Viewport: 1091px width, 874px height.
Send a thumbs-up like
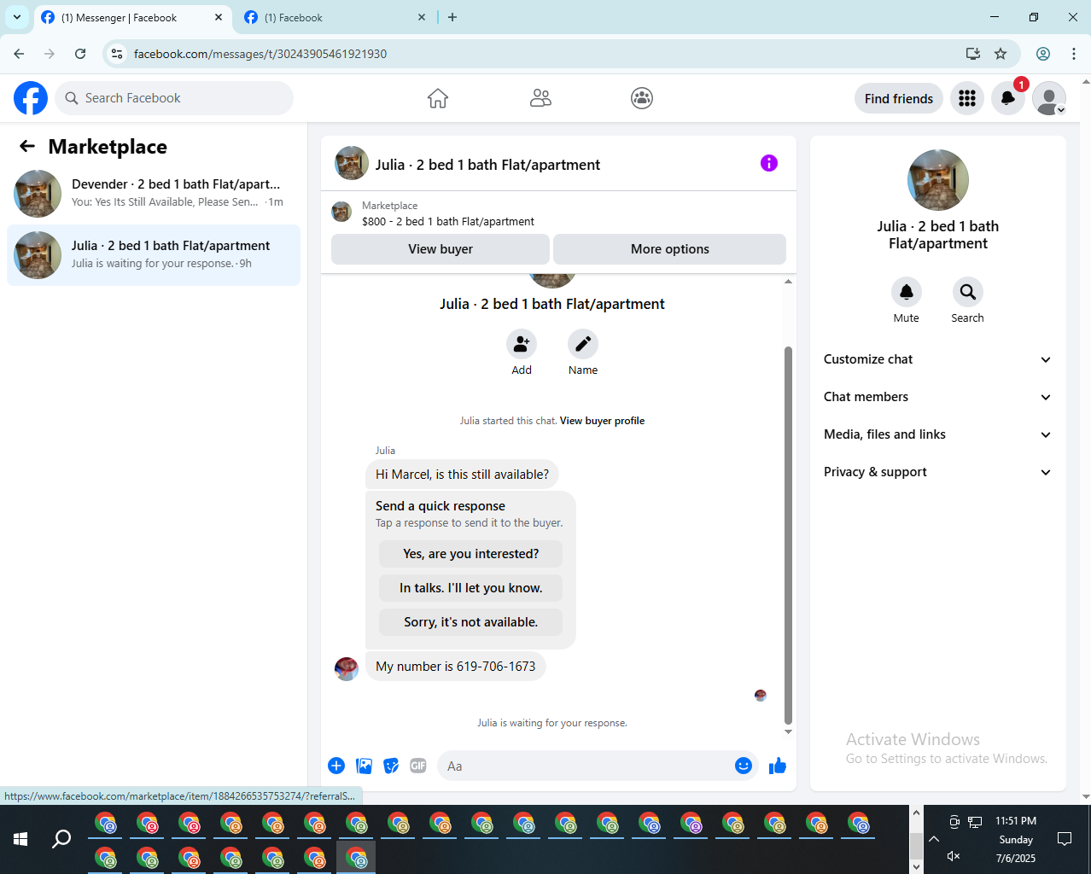coord(778,766)
